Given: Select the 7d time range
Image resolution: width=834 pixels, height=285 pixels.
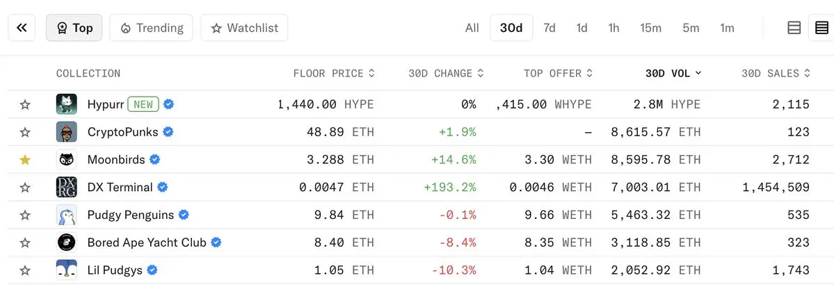Looking at the screenshot, I should [550, 28].
